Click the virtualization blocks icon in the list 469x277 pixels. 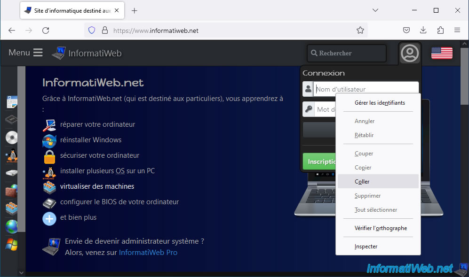49,187
